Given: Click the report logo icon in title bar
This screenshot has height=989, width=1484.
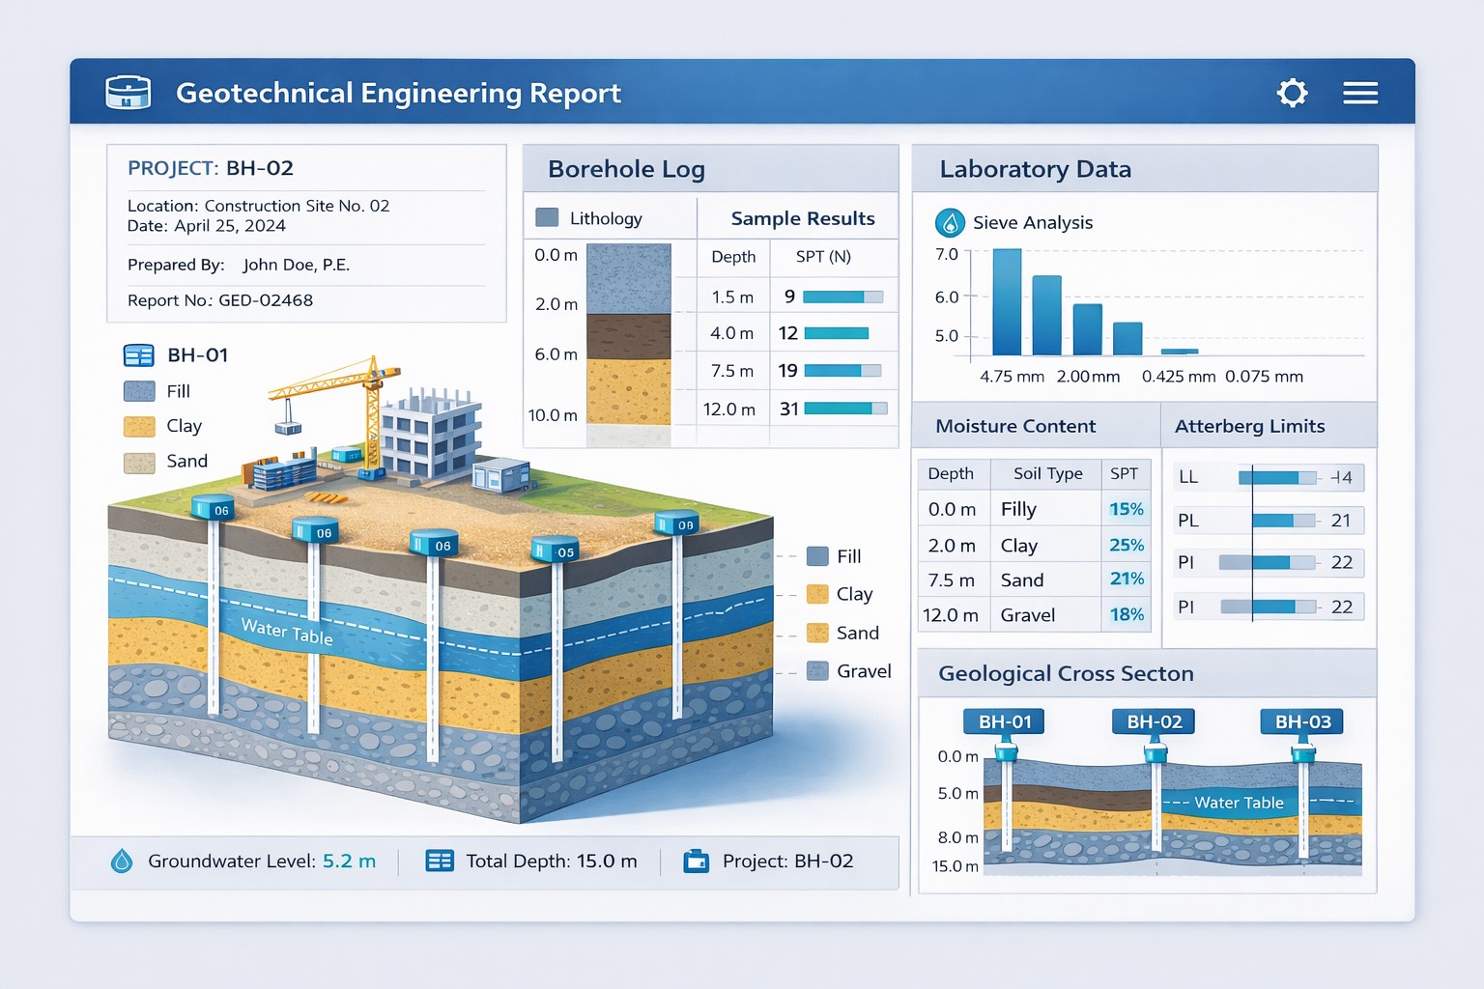Looking at the screenshot, I should click(127, 91).
